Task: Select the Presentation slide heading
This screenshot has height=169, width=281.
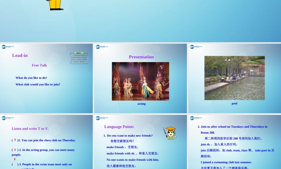Action: (x=141, y=57)
